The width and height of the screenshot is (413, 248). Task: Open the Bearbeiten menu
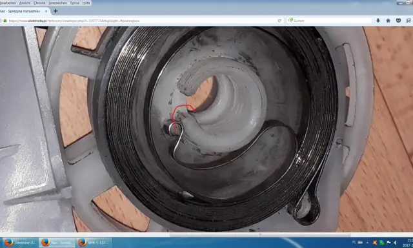tap(8, 3)
